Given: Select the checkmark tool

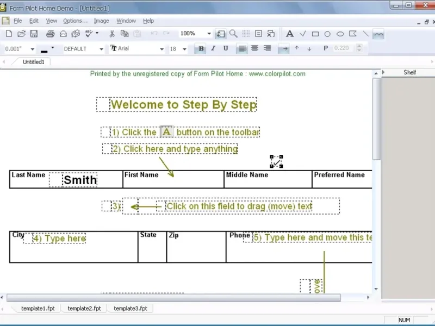Looking at the screenshot, I should click(303, 34).
